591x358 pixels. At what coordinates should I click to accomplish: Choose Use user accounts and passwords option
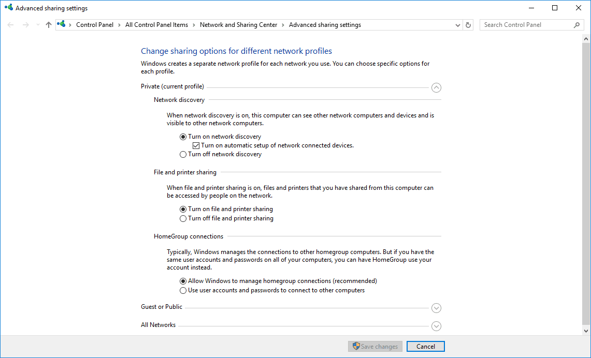tap(183, 291)
